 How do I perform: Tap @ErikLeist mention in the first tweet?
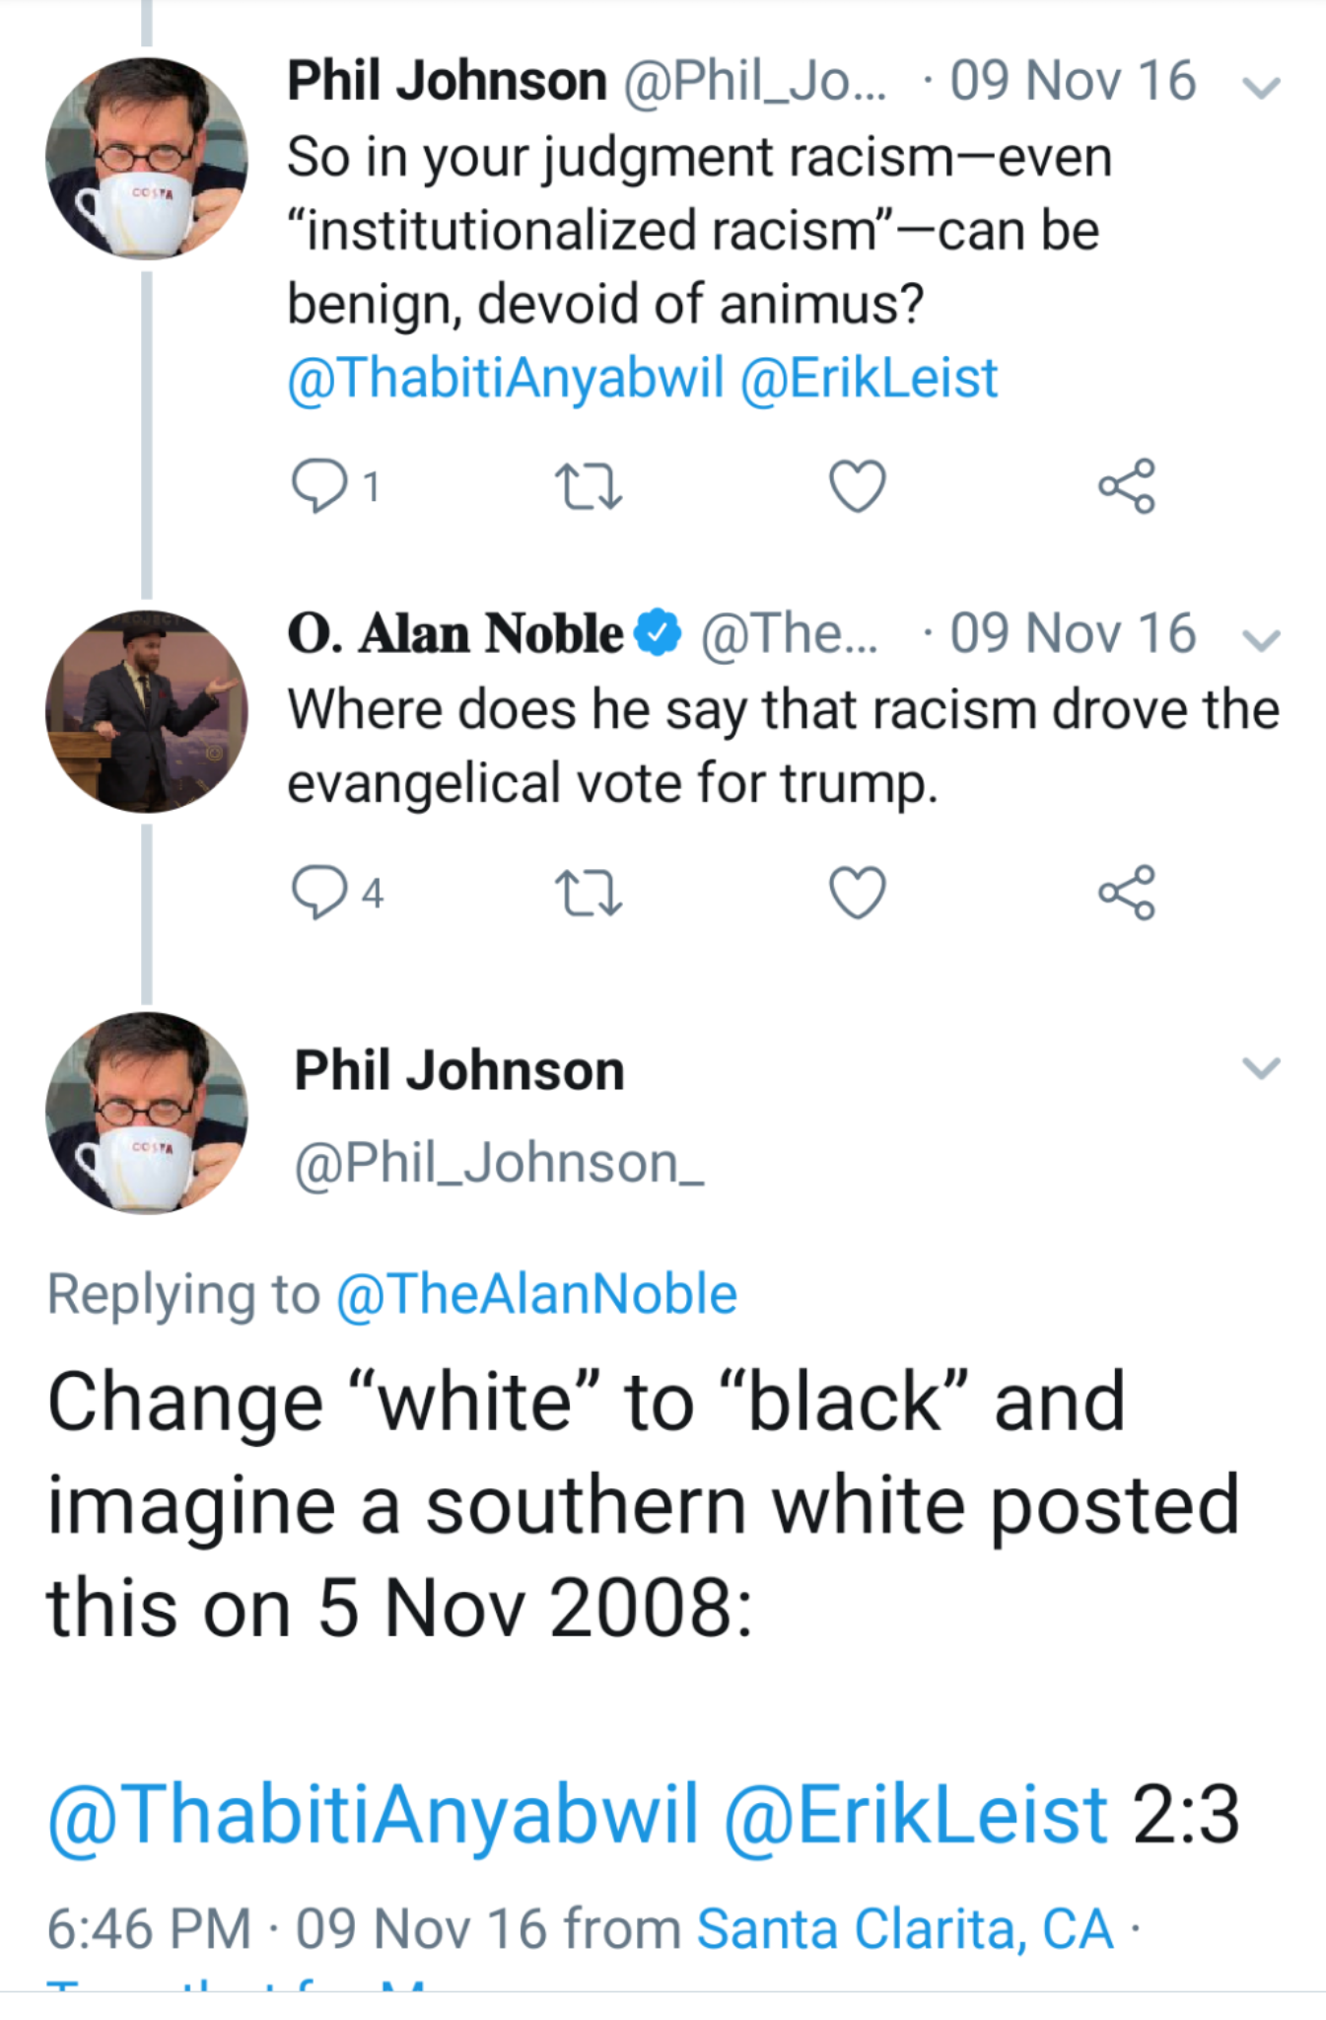[x=869, y=379]
